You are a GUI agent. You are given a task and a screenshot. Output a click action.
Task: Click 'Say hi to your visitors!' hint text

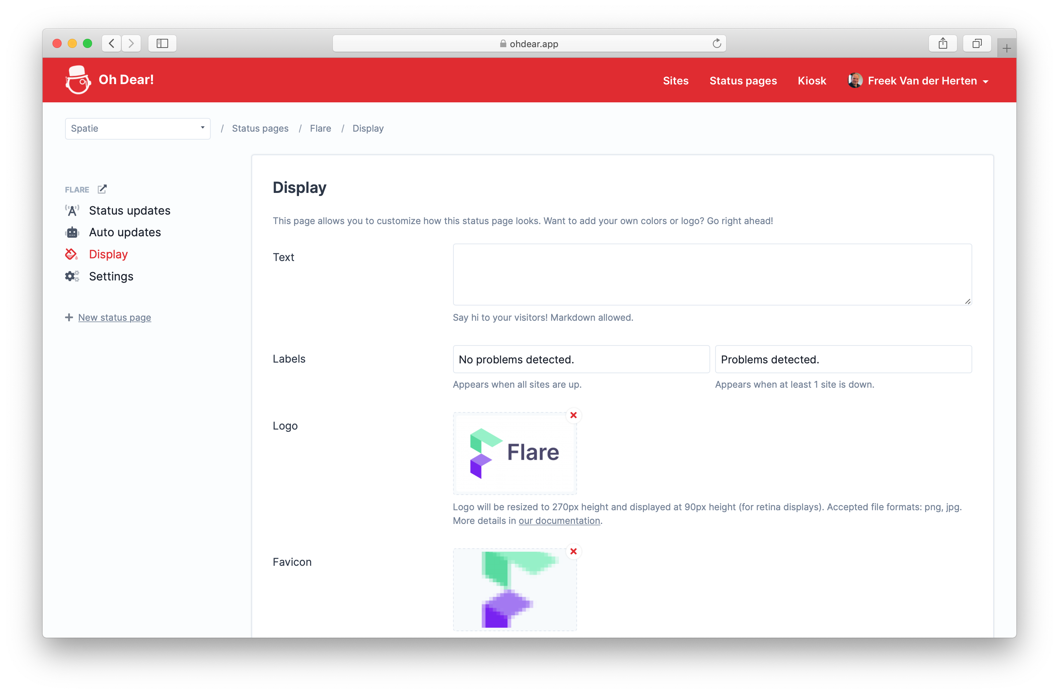(x=500, y=317)
